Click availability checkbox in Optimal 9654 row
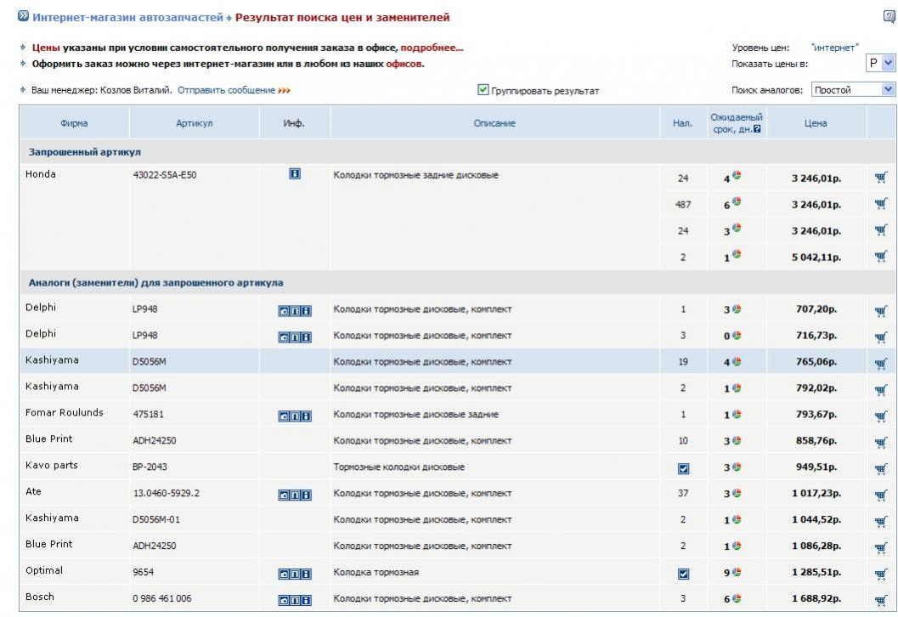 pyautogui.click(x=683, y=574)
